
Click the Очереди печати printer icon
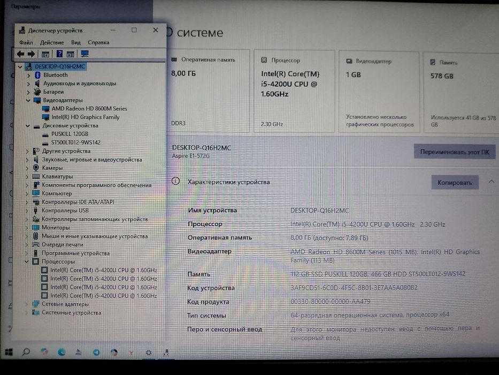point(36,245)
